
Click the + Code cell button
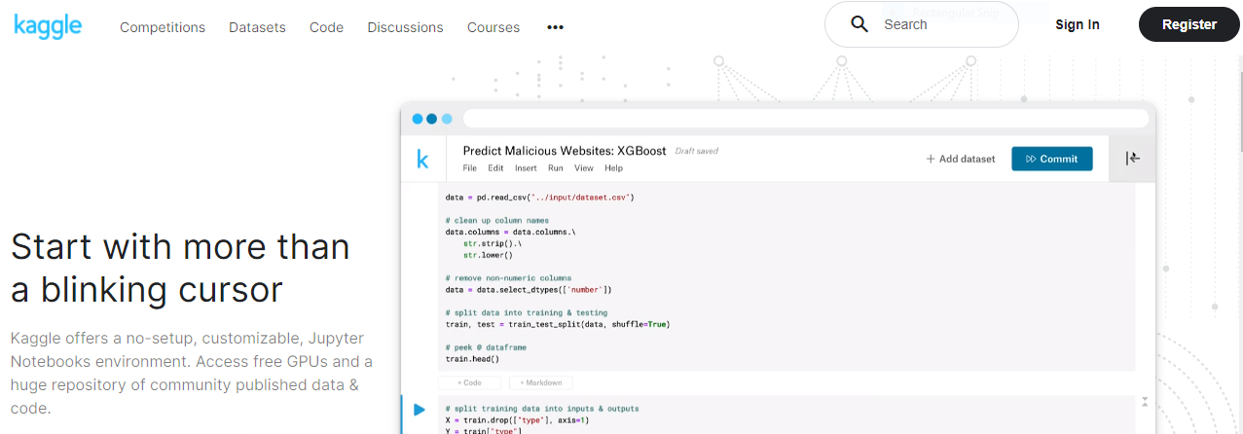(x=469, y=383)
